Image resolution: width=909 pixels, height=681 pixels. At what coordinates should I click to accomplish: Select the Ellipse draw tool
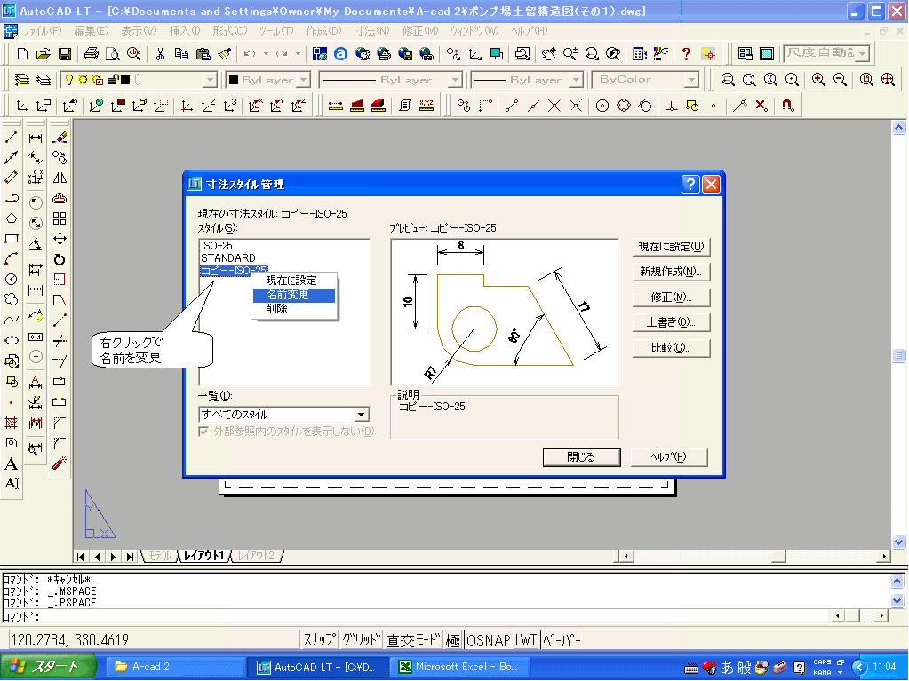tap(11, 340)
